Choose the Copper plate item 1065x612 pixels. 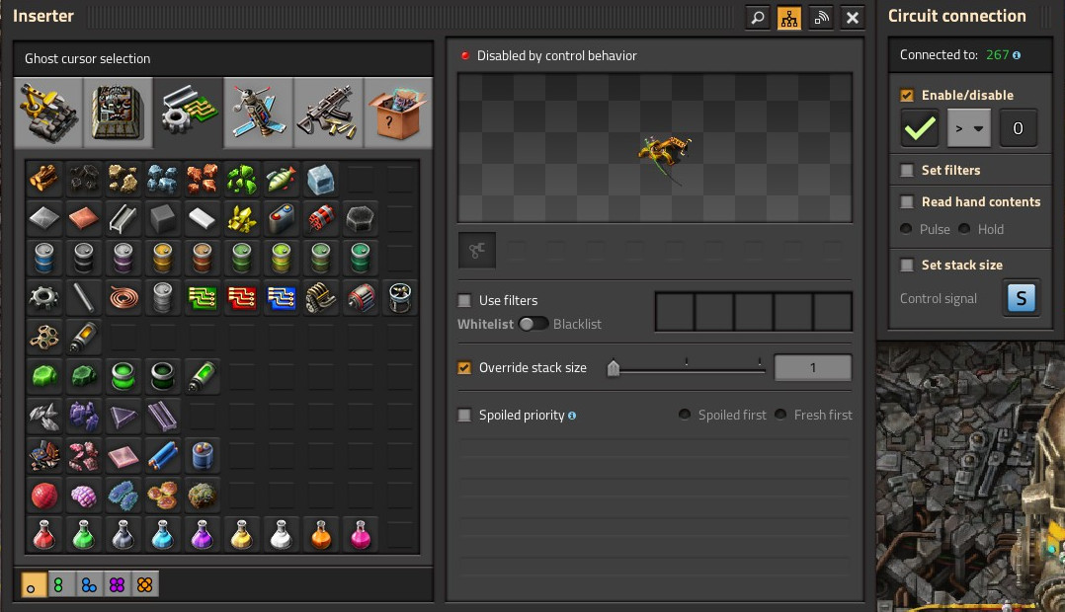click(x=84, y=218)
